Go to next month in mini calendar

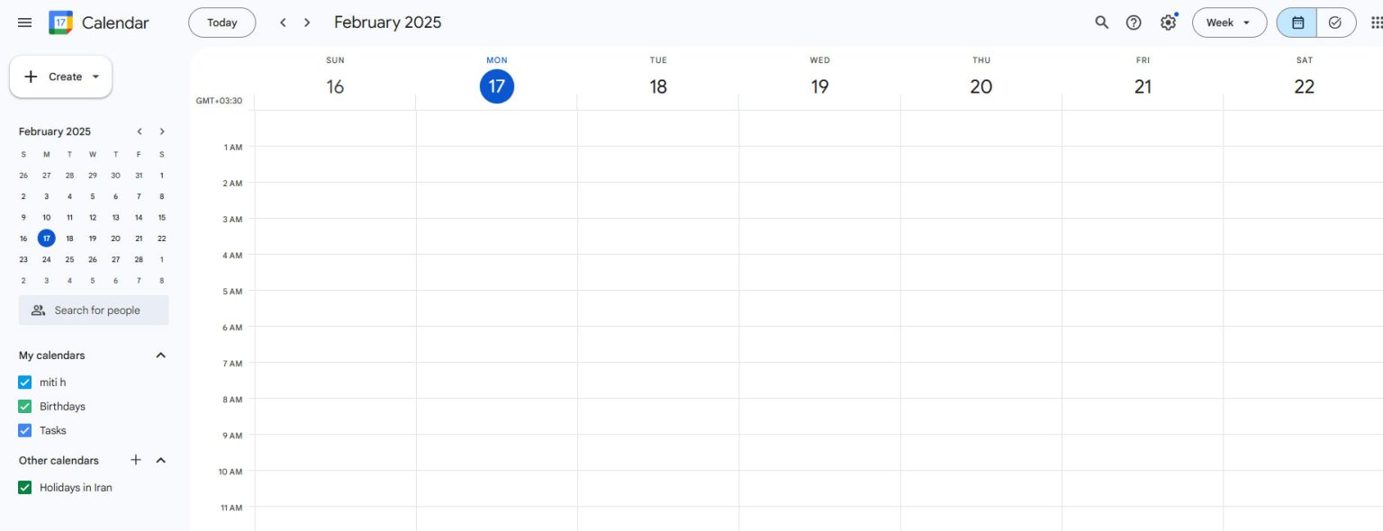[162, 130]
